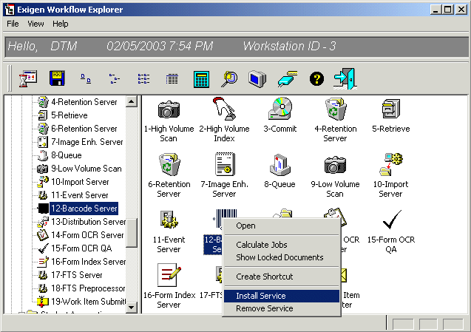The width and height of the screenshot is (471, 332).
Task: Select 9-Low Volume Scan camera icon in right pane
Action: point(335,165)
